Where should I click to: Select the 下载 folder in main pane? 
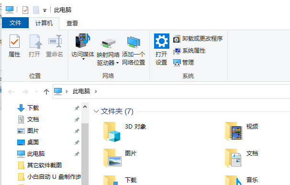(x=120, y=180)
